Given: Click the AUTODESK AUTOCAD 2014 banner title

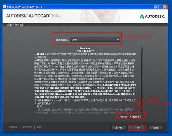Looking at the screenshot, I should (x=33, y=16).
